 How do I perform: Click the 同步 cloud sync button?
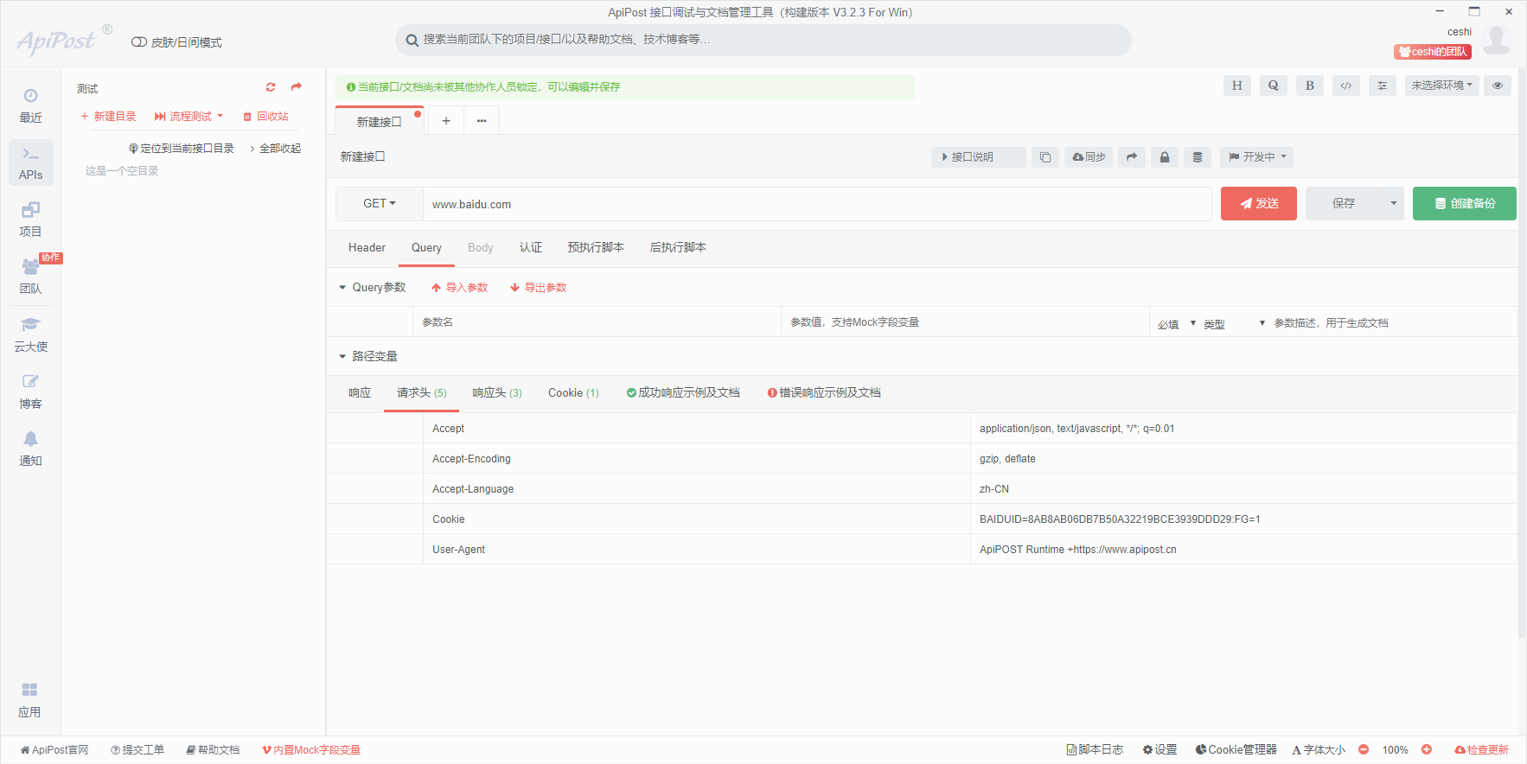point(1089,157)
